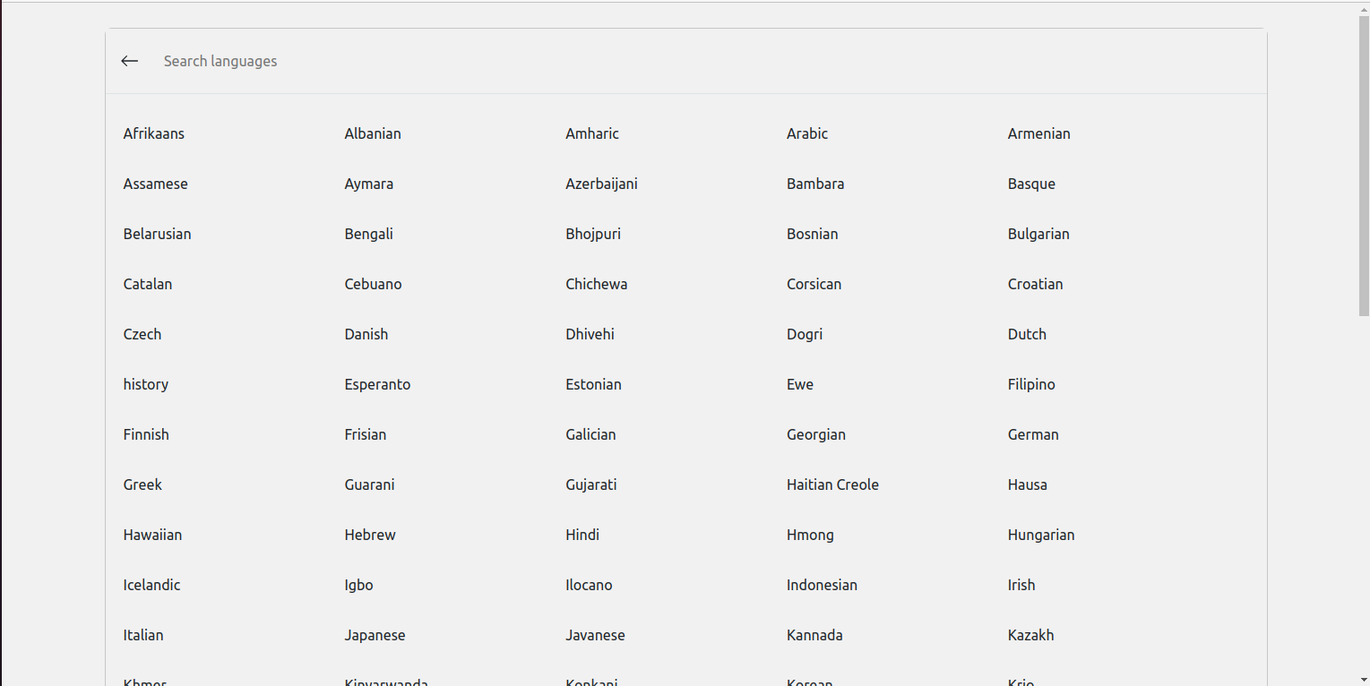The width and height of the screenshot is (1370, 686).
Task: Select the Armenian language option
Action: tap(1038, 133)
